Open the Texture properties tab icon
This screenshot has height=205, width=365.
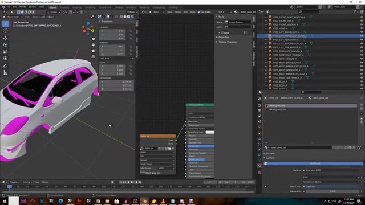coord(259,172)
